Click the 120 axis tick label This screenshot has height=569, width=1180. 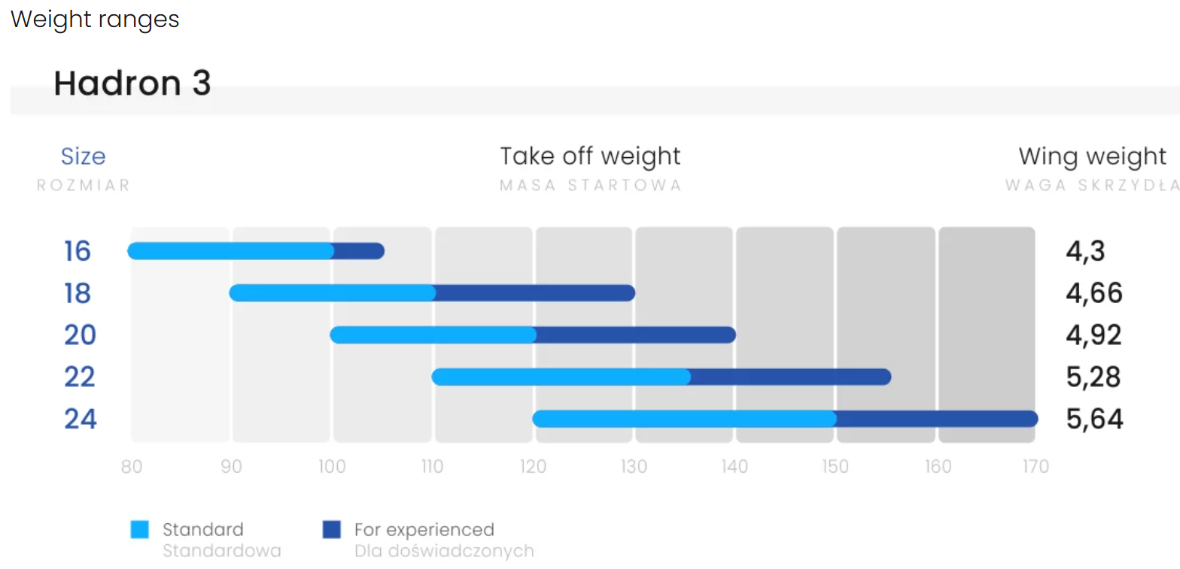click(533, 467)
